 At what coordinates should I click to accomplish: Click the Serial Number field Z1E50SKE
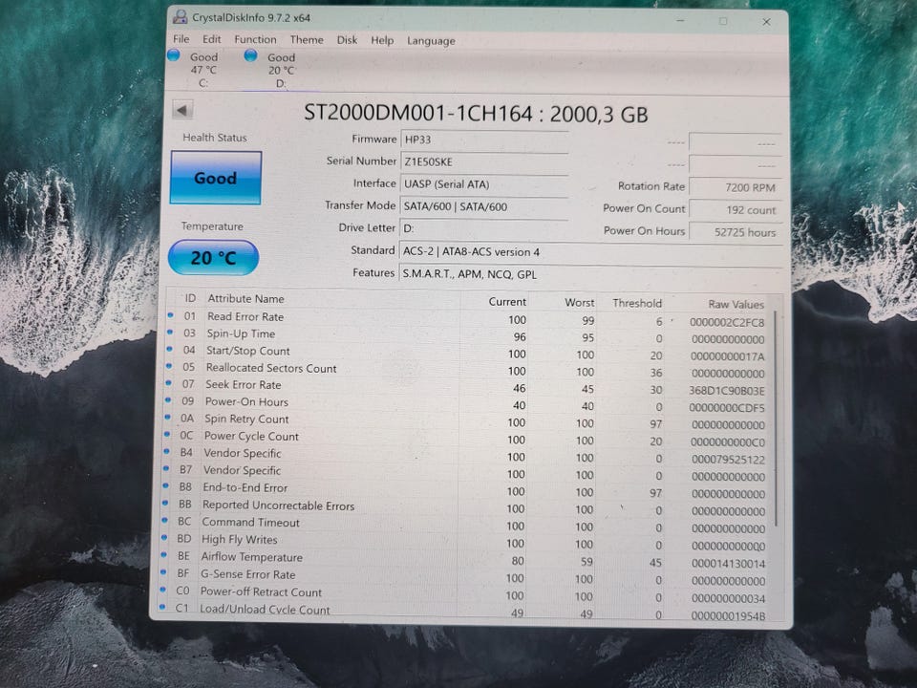point(484,162)
